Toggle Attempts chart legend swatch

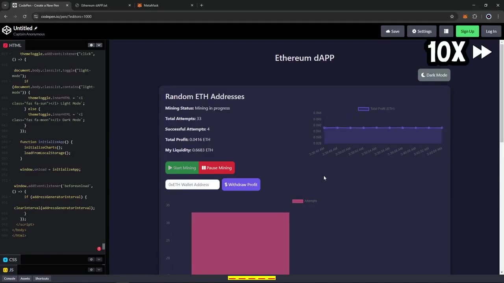[298, 201]
